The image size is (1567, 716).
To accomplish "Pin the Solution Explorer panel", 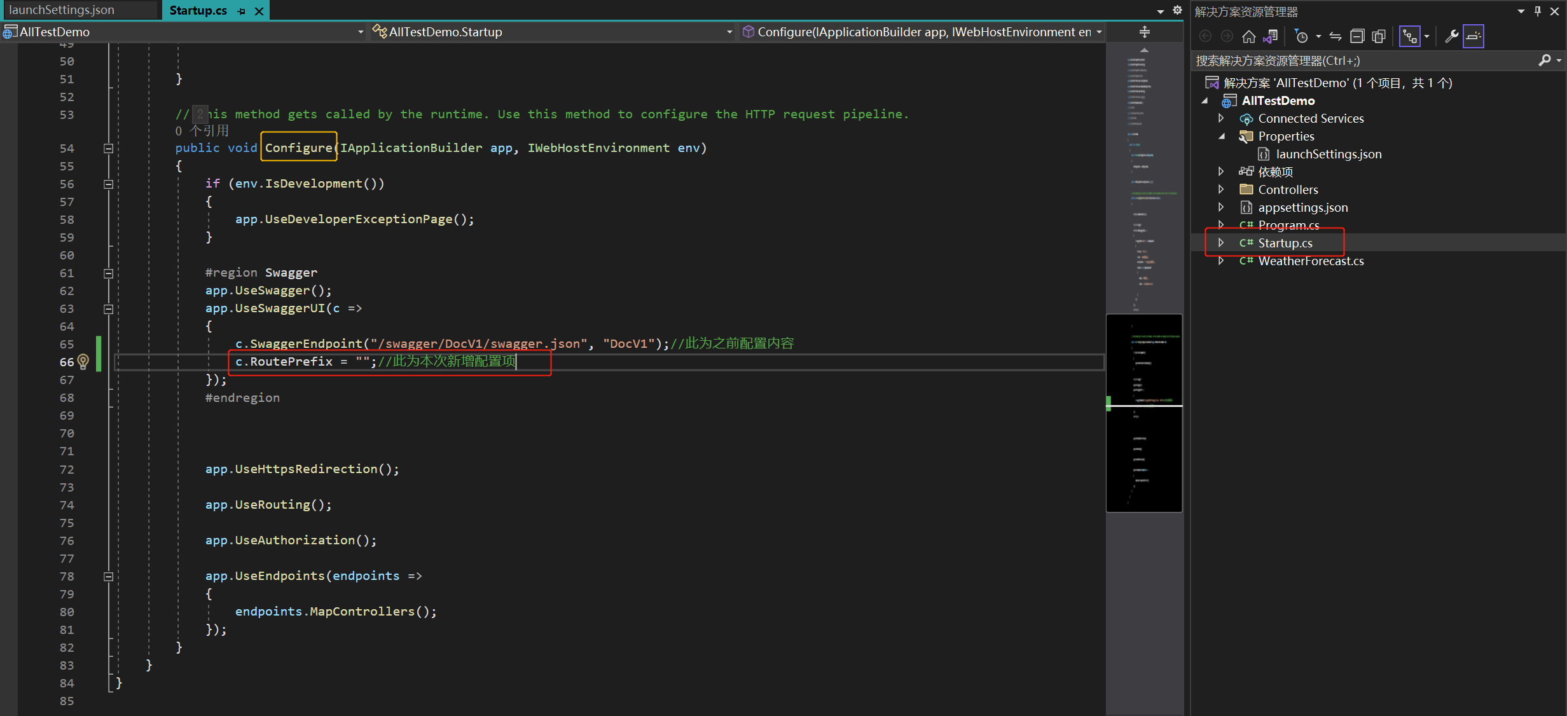I will [1538, 11].
